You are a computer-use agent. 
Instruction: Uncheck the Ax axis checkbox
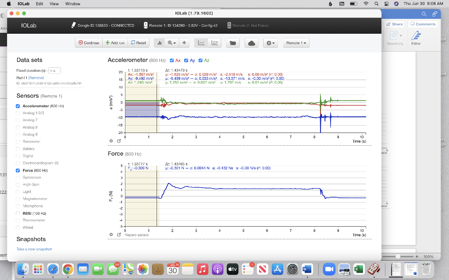coord(172,60)
